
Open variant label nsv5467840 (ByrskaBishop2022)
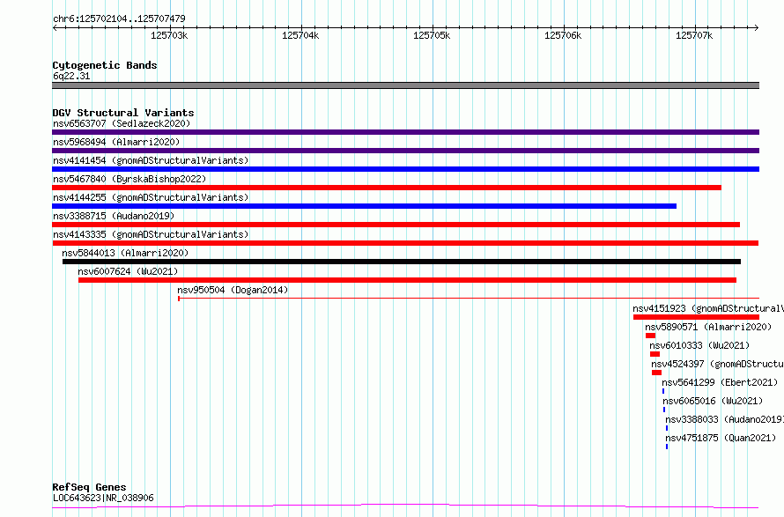pyautogui.click(x=129, y=179)
